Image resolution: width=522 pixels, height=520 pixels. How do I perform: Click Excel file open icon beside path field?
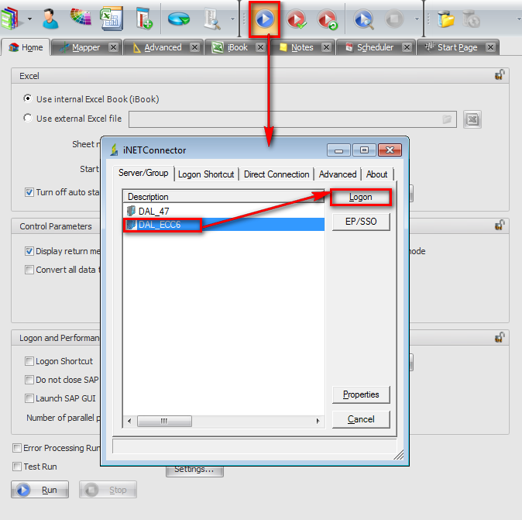472,119
